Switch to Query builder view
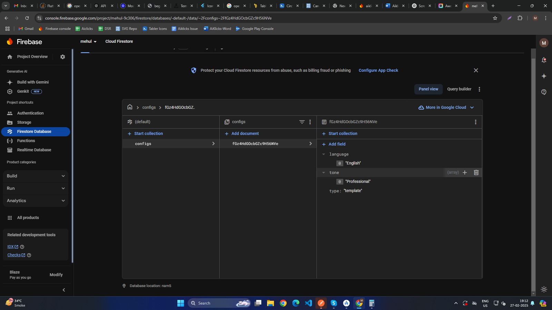552x310 pixels. click(459, 89)
